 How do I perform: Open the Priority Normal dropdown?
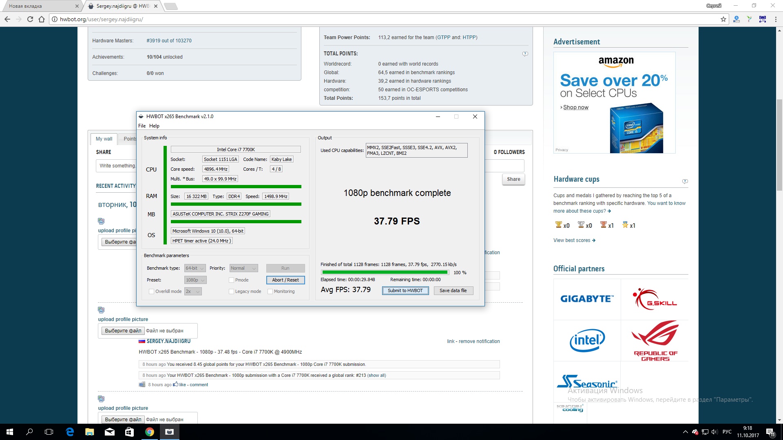(243, 268)
